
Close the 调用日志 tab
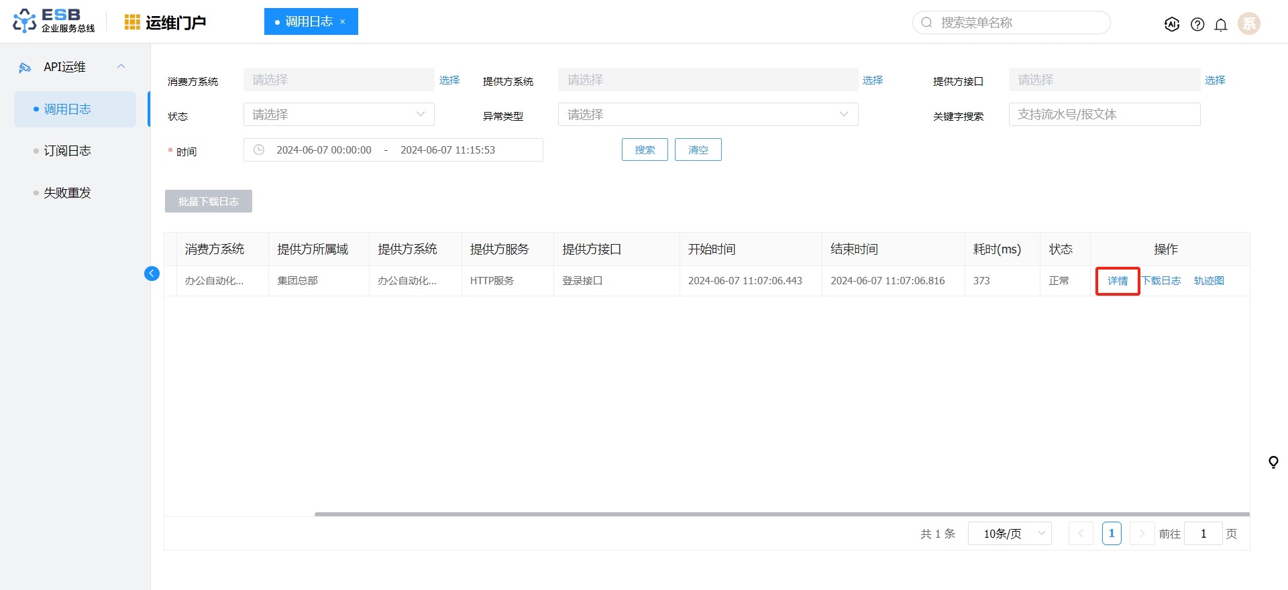tap(343, 21)
